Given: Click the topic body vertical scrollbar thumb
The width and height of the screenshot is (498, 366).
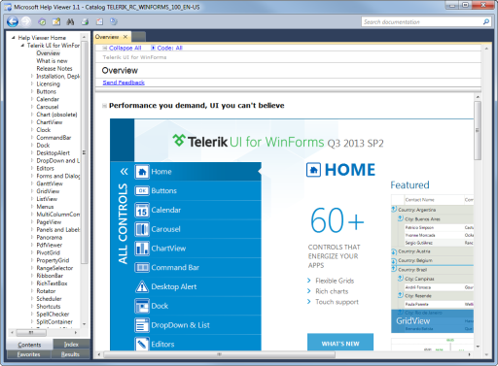Looking at the screenshot, I should 478,130.
